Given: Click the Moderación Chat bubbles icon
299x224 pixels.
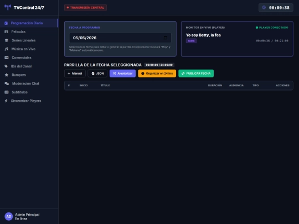Looking at the screenshot, I should [x=7, y=84].
